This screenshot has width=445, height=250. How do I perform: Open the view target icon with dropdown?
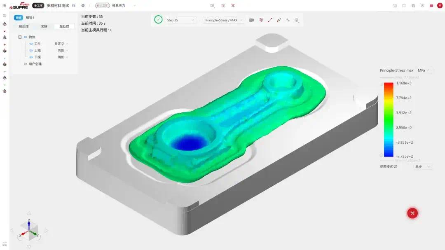click(x=297, y=20)
